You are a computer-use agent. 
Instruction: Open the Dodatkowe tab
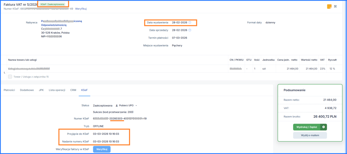pyautogui.click(x=27, y=90)
